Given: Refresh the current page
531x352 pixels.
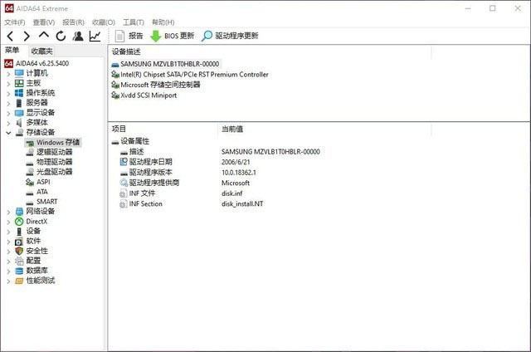Looking at the screenshot, I should click(61, 36).
